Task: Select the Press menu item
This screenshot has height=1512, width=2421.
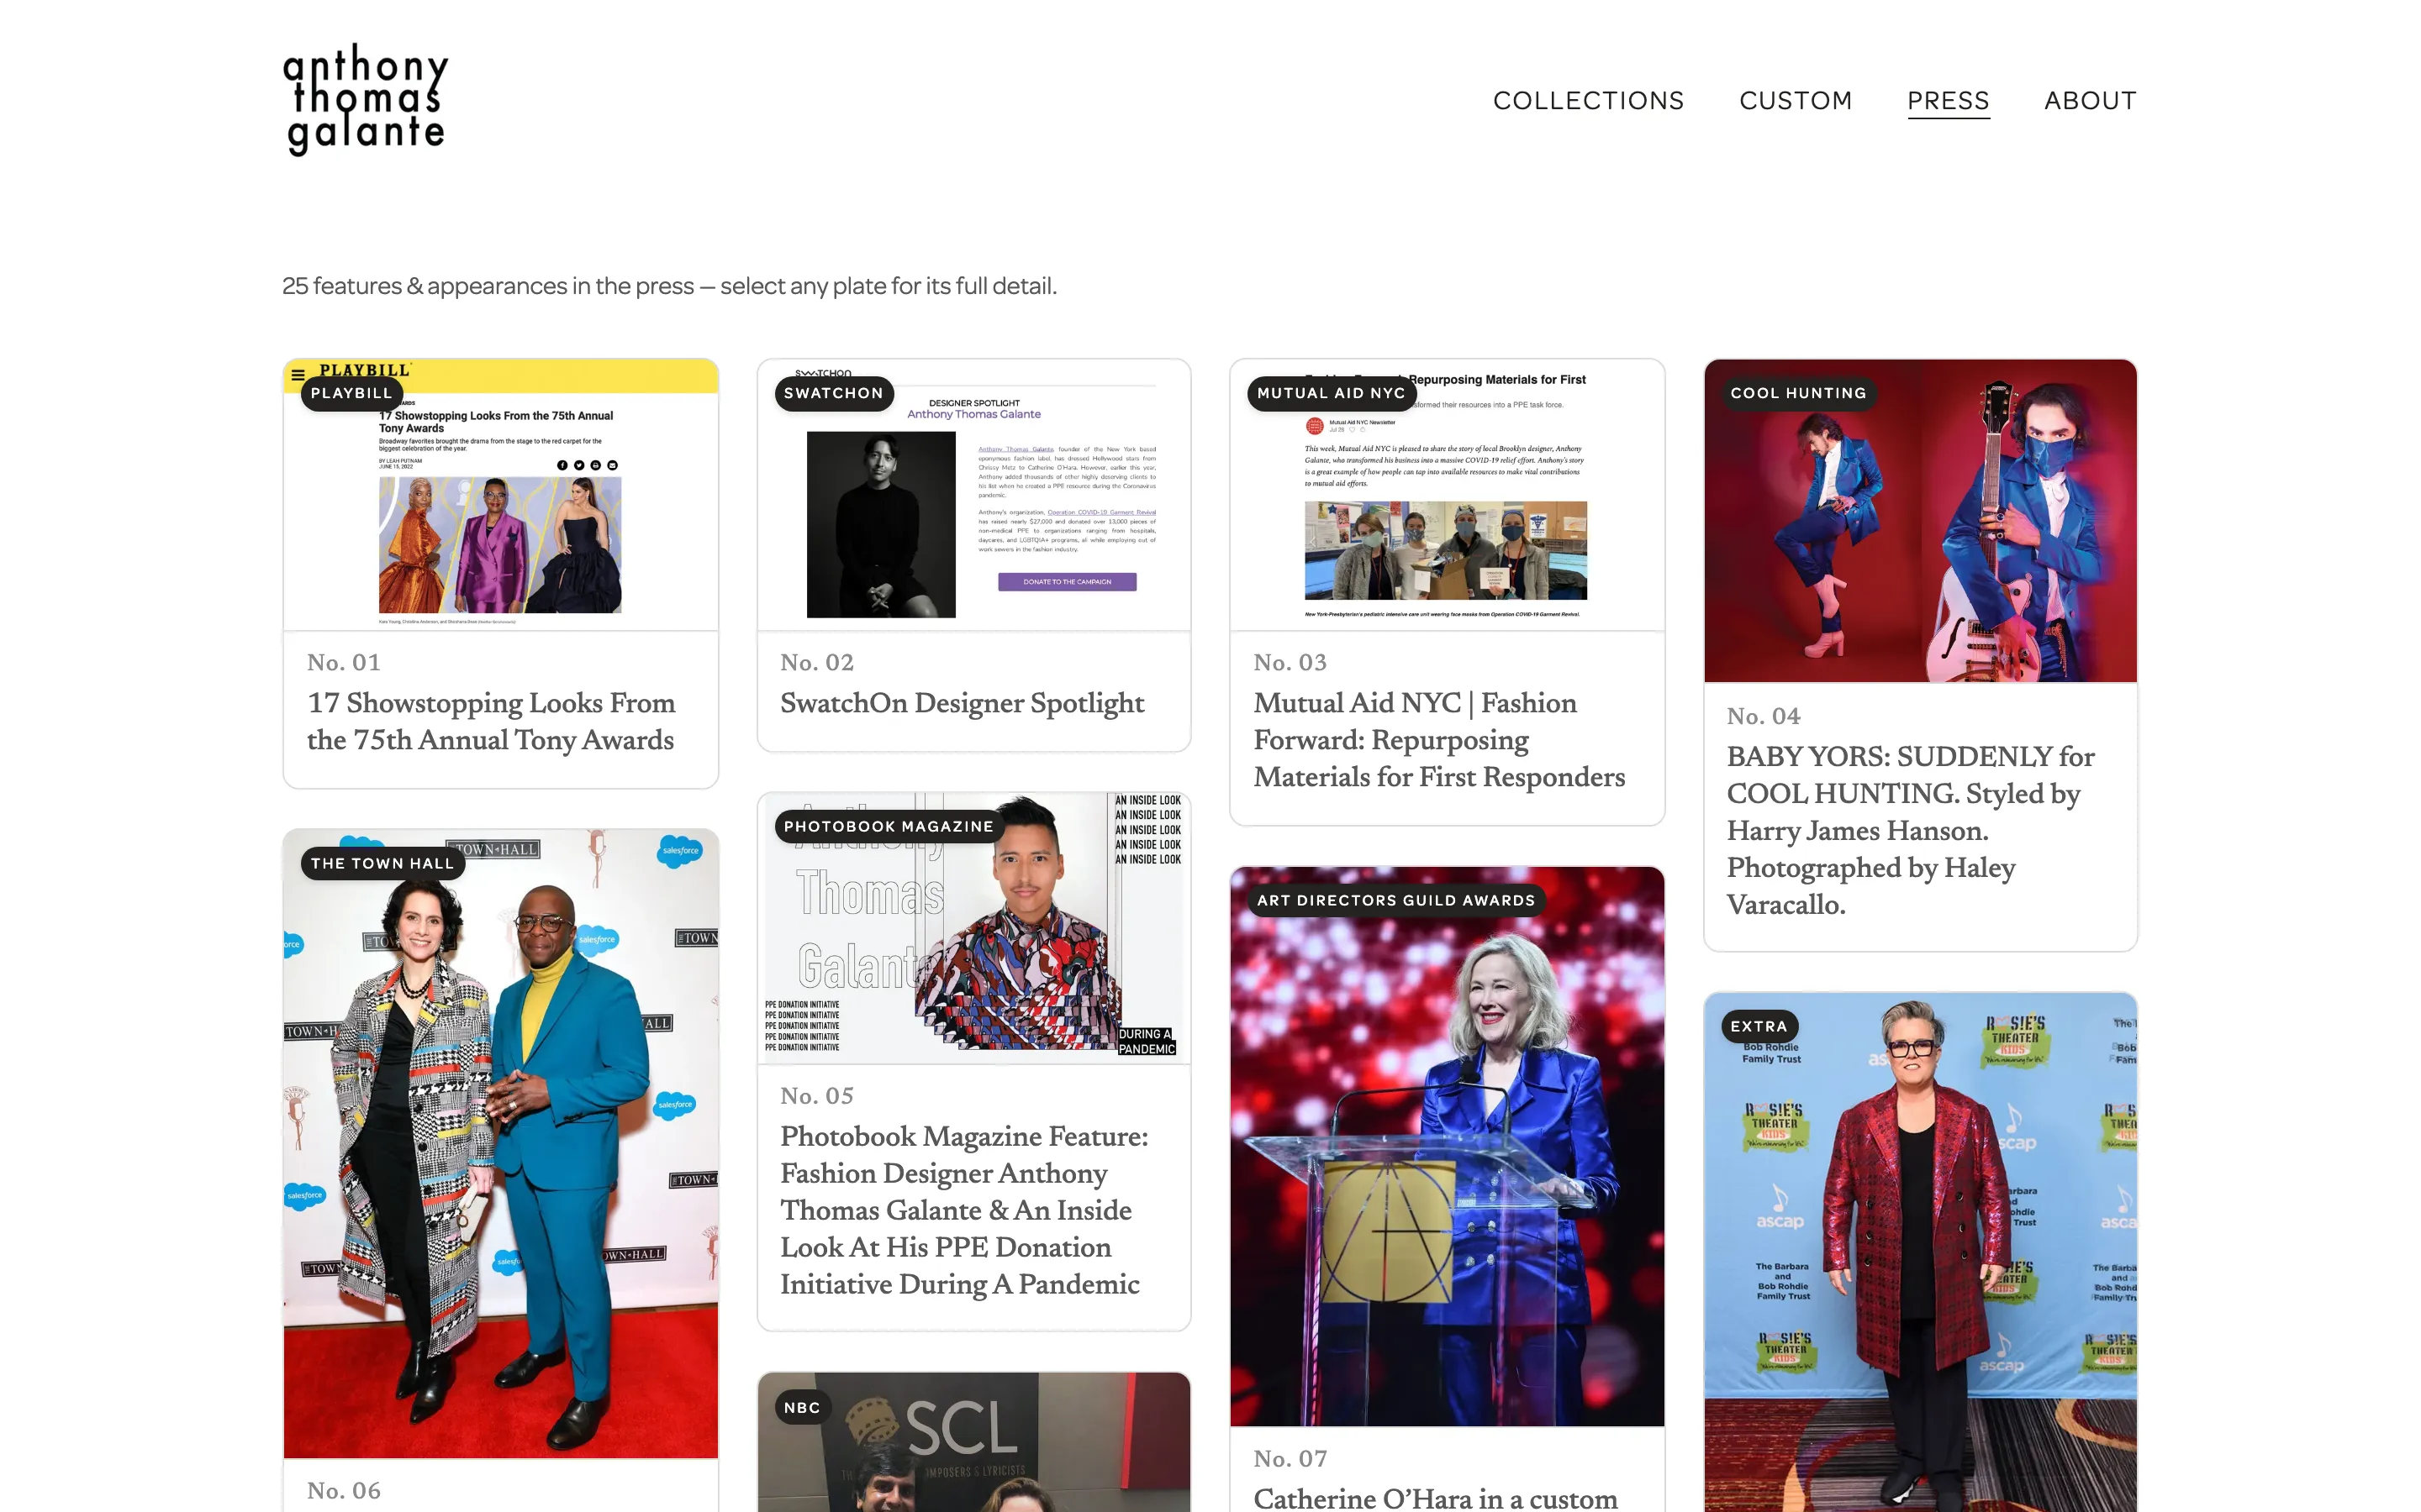Action: coord(1947,101)
